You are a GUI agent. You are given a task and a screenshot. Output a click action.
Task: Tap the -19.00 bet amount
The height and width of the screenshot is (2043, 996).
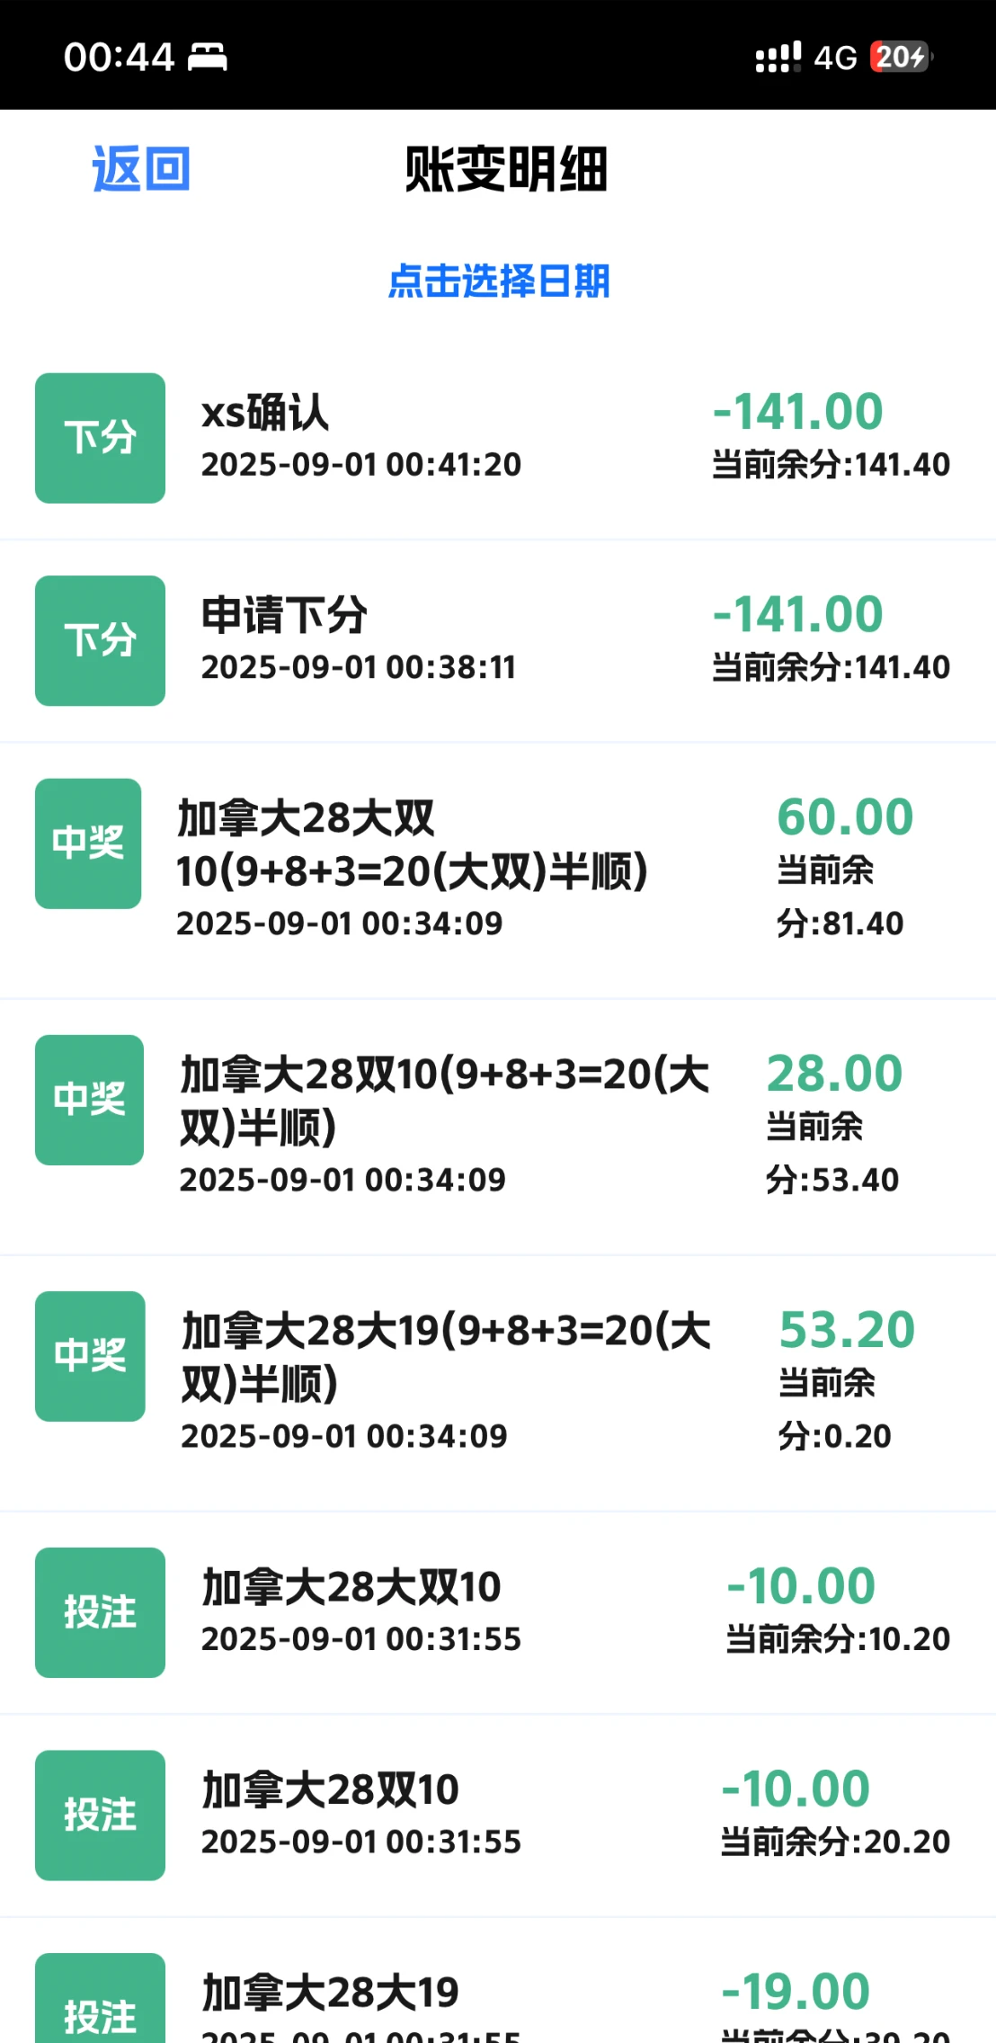coord(796,1991)
